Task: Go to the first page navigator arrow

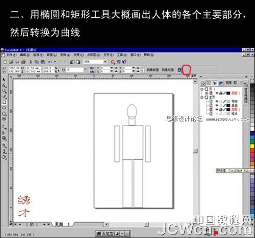Action: 15,224
